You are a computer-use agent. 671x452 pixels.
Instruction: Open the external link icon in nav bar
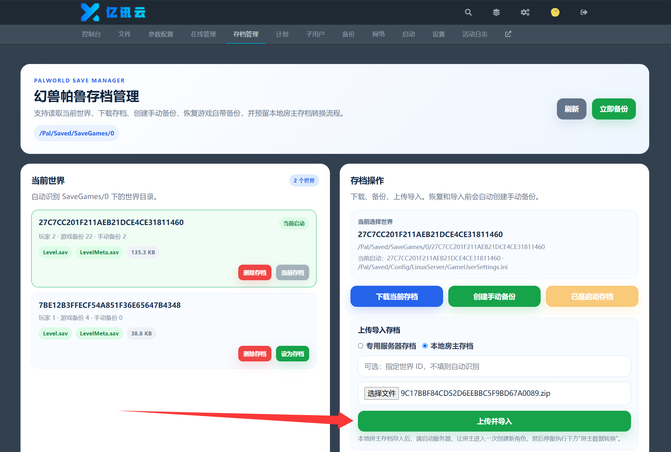[x=508, y=34]
